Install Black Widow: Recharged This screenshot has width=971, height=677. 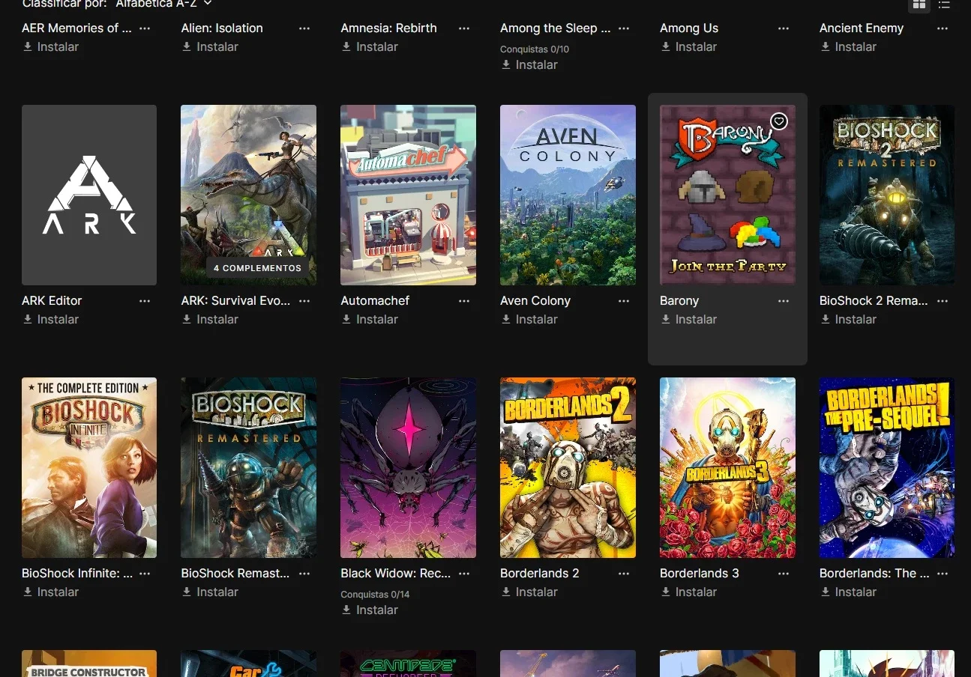(x=370, y=610)
